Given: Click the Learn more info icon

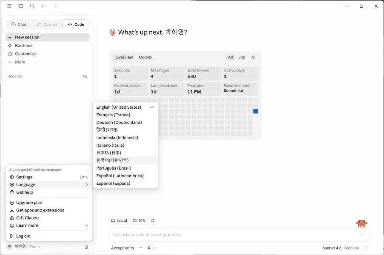Looking at the screenshot, I should (12, 225).
